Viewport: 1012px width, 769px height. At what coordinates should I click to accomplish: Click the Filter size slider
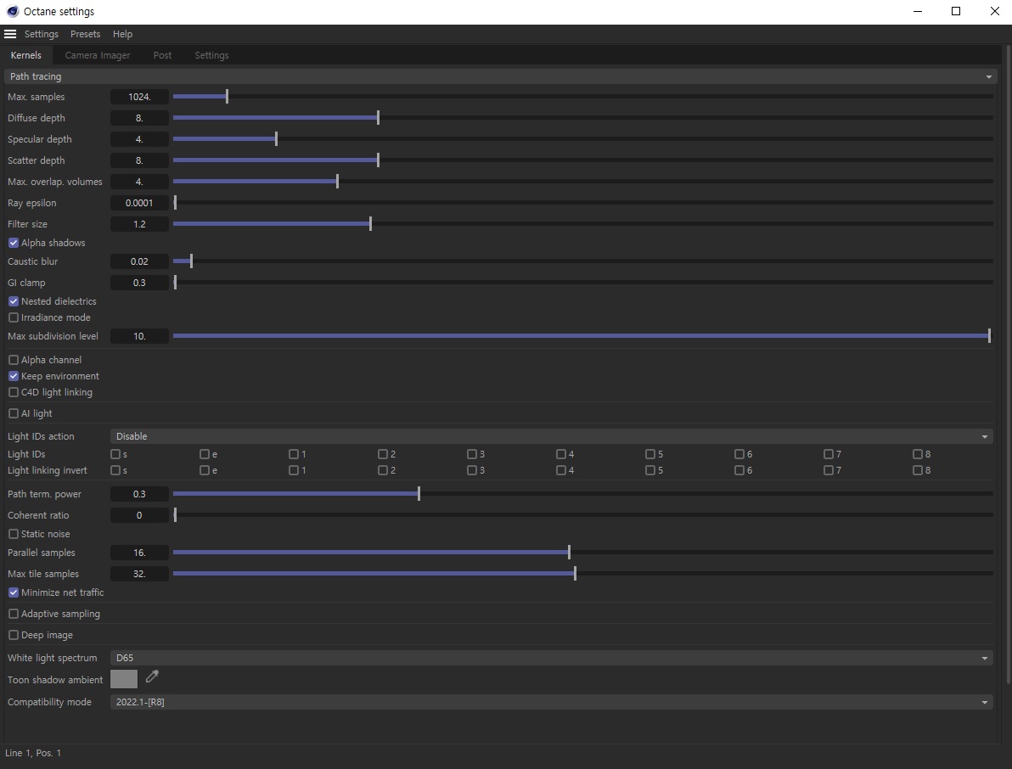[582, 224]
